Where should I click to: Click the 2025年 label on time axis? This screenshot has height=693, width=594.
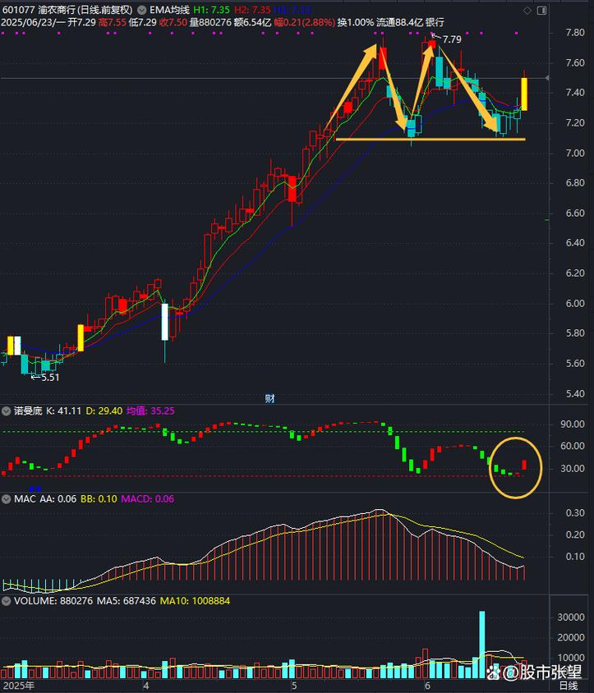pos(16,685)
